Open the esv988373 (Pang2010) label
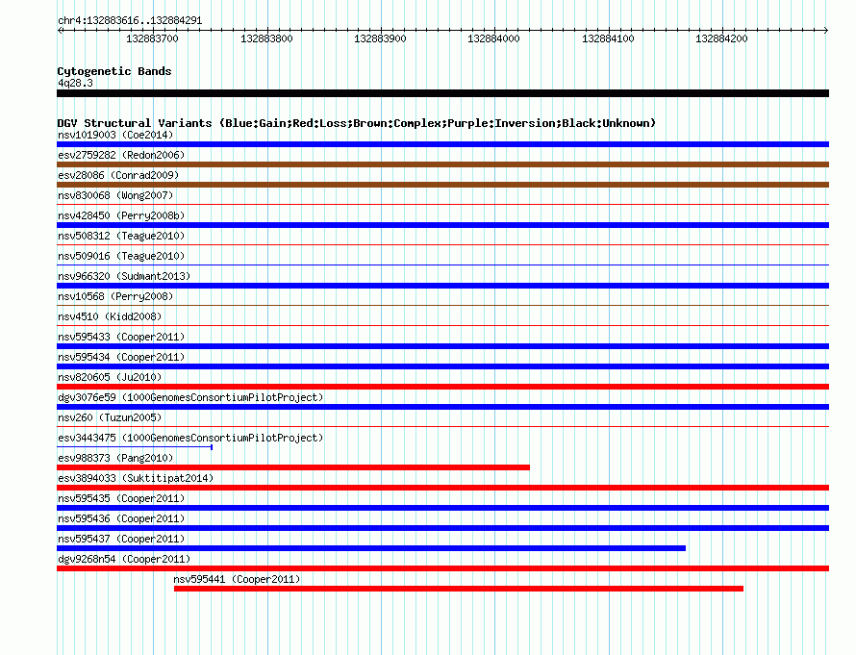This screenshot has height=655, width=856. (115, 458)
